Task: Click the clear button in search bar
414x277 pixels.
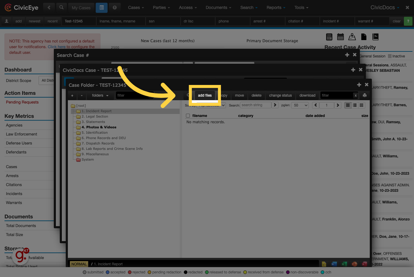Action: pyautogui.click(x=397, y=21)
